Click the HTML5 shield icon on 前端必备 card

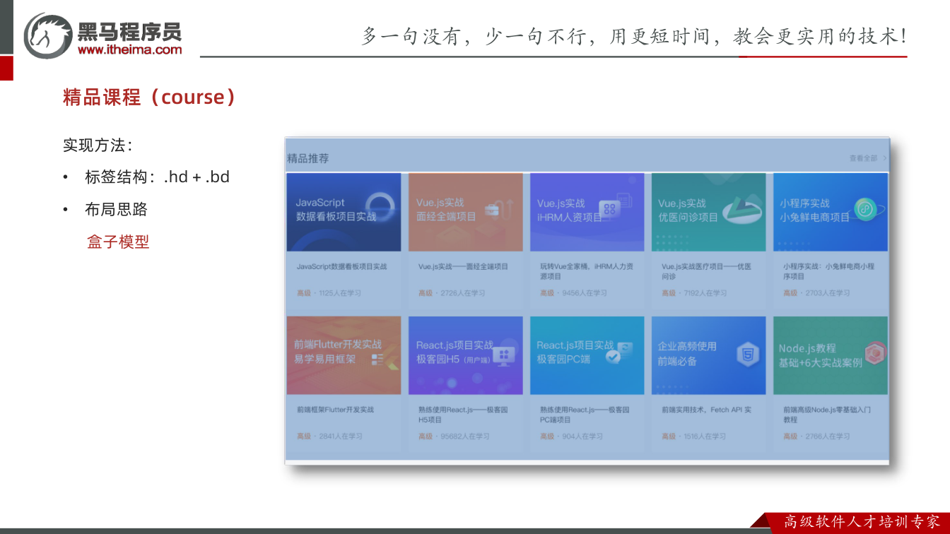pos(747,353)
